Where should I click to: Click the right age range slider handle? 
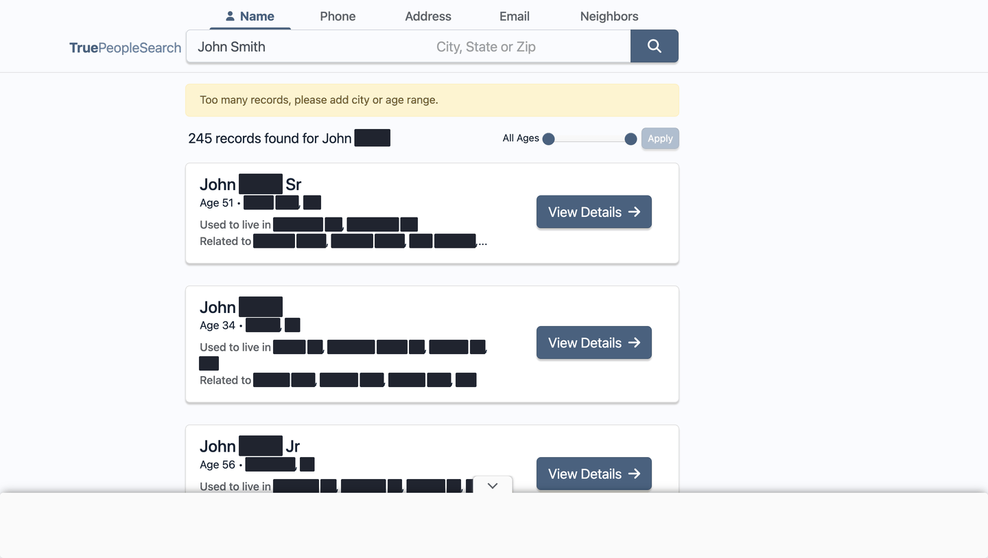pos(631,139)
